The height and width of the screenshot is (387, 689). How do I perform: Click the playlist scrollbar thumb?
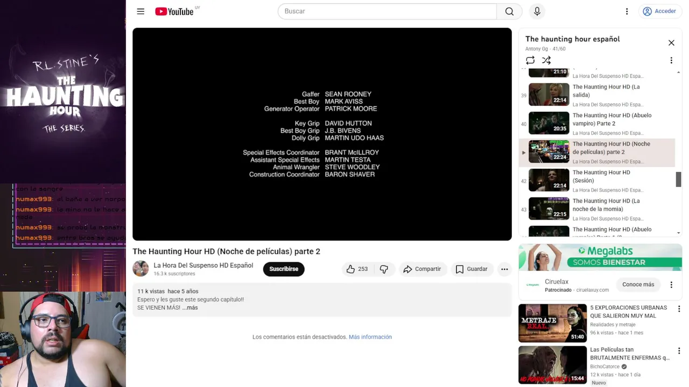pos(678,180)
